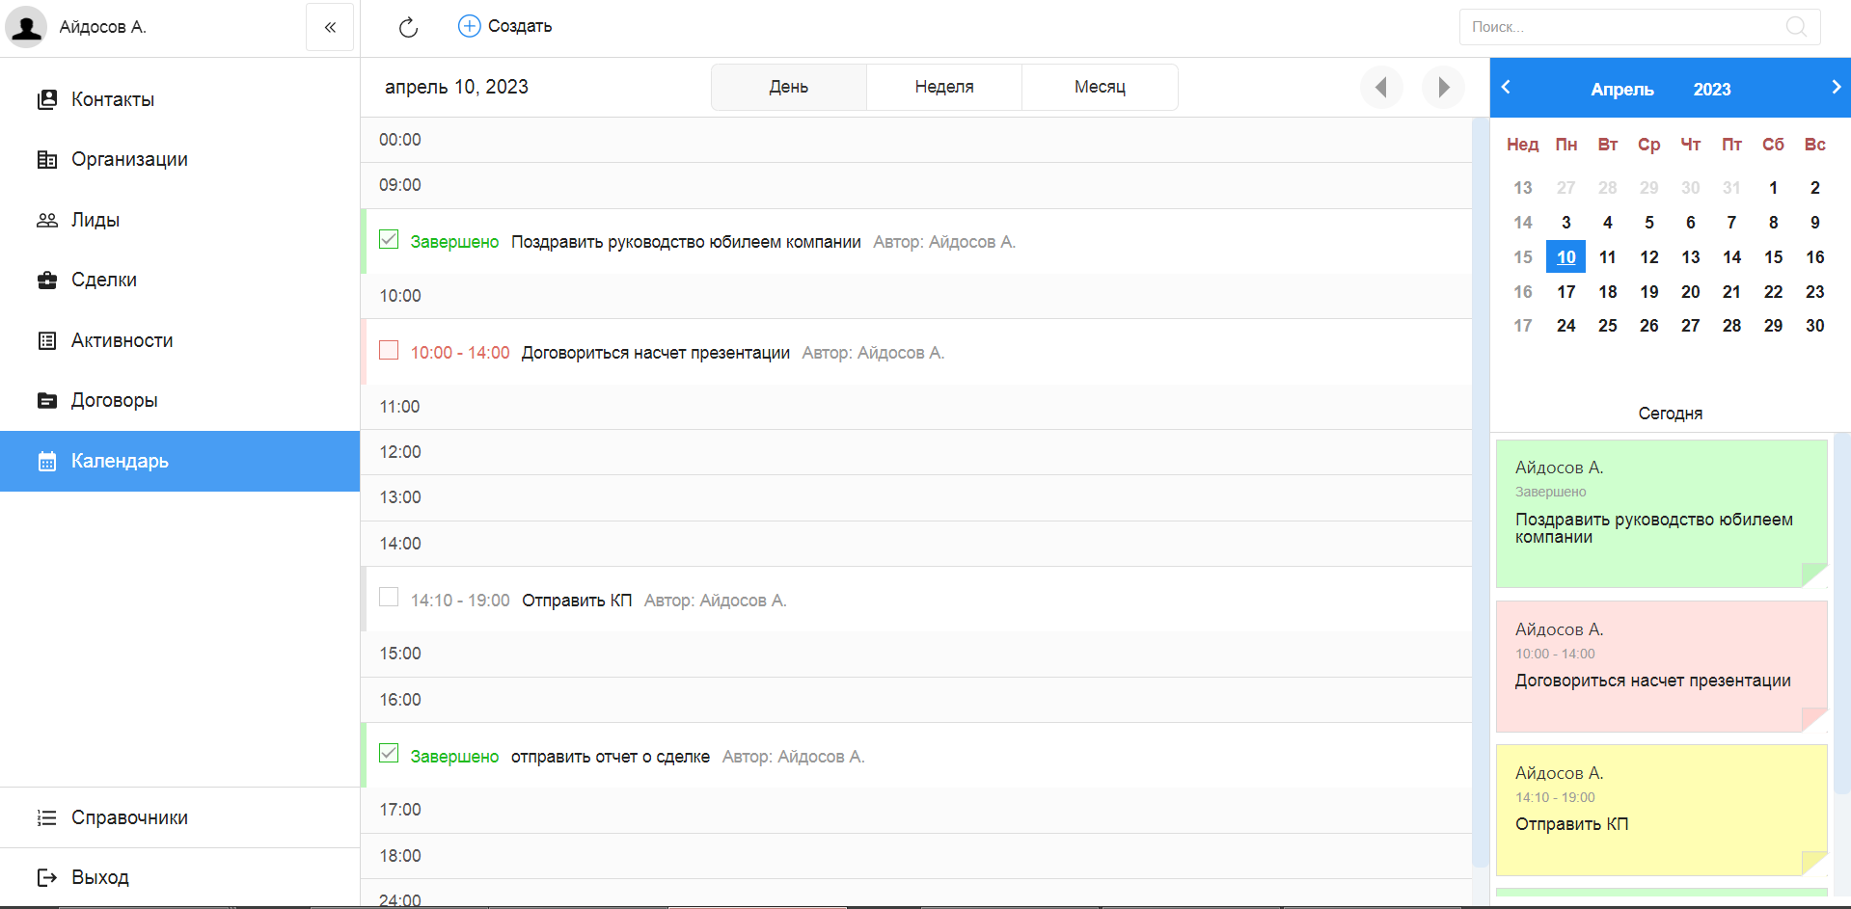Click the Выход menu item
Image resolution: width=1851 pixels, height=909 pixels.
(x=179, y=877)
